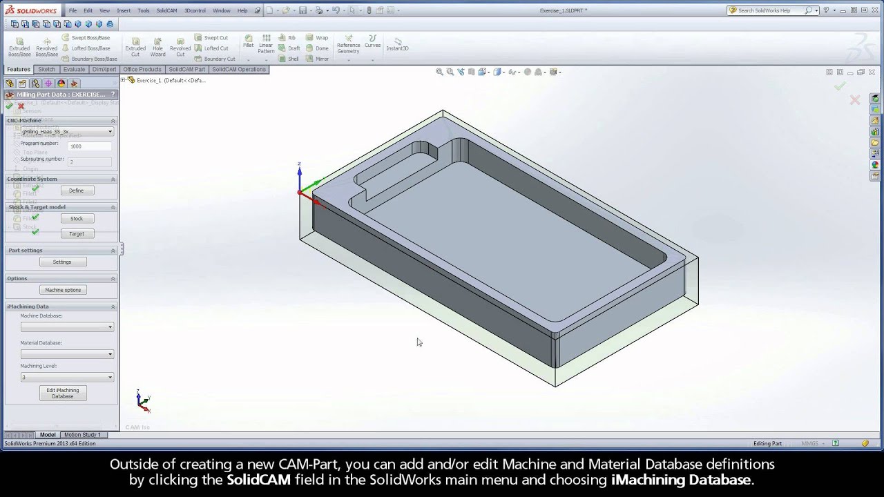Image resolution: width=884 pixels, height=497 pixels.
Task: Open the Curves tool
Action: point(372,41)
